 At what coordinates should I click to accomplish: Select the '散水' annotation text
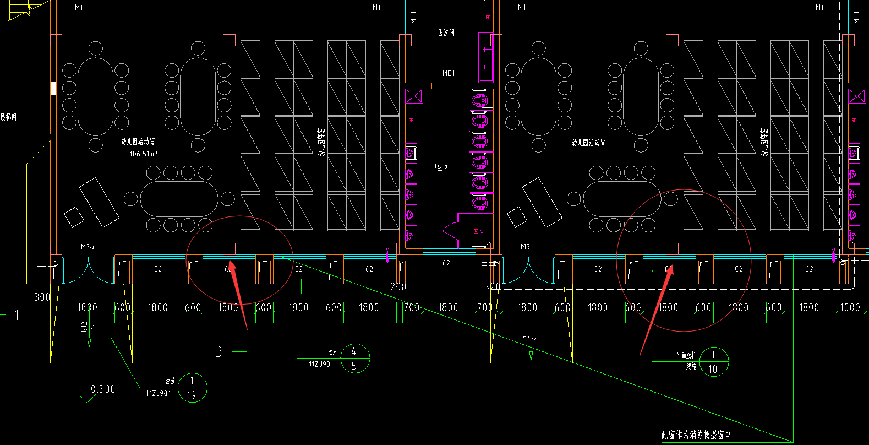(332, 351)
